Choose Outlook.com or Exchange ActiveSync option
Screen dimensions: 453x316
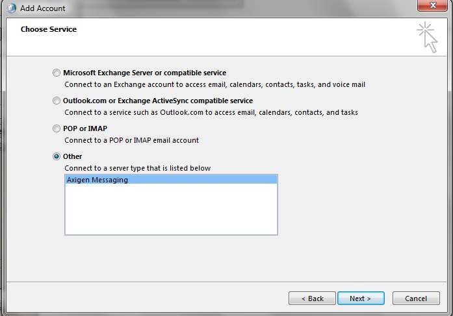point(57,101)
